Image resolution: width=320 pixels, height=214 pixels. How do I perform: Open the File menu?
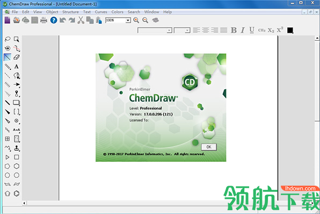(x=15, y=12)
